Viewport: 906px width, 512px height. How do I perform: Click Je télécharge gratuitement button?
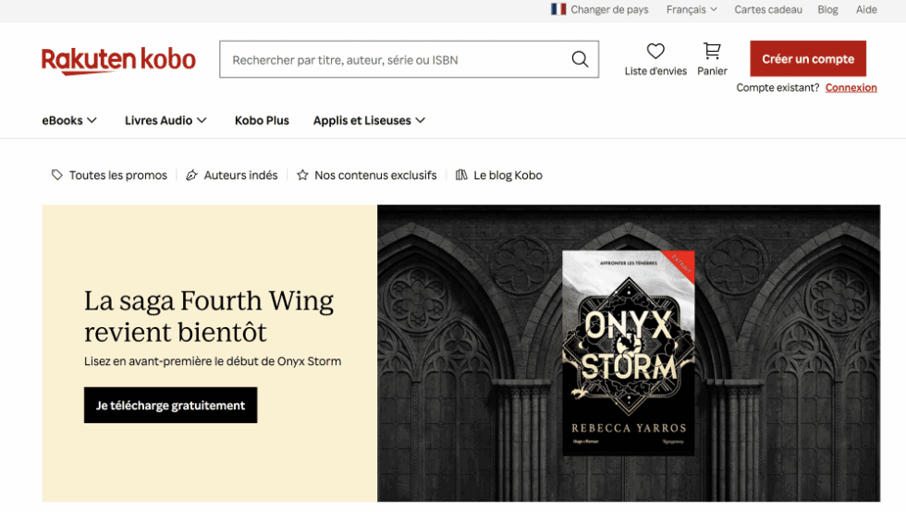pos(170,405)
